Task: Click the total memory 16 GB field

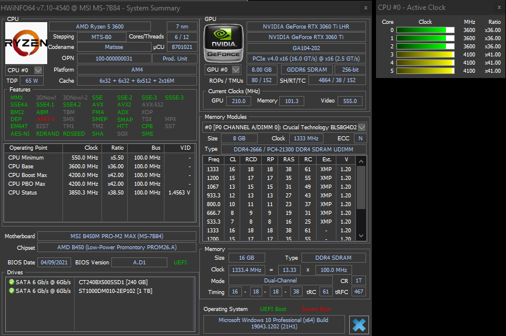Action: point(247,257)
